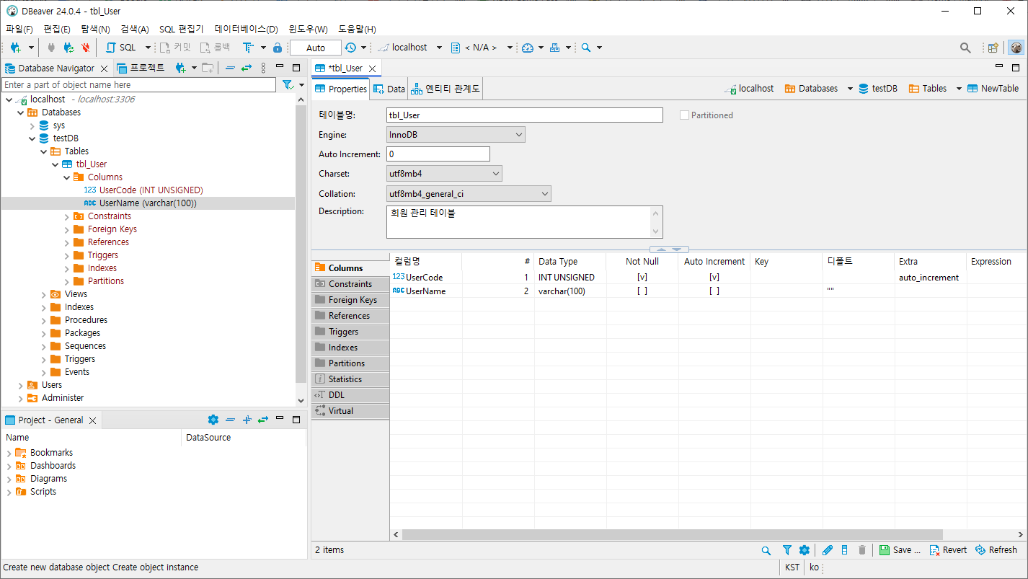1028x579 pixels.
Task: Click the search icon in columns bottom toolbar
Action: pyautogui.click(x=766, y=550)
